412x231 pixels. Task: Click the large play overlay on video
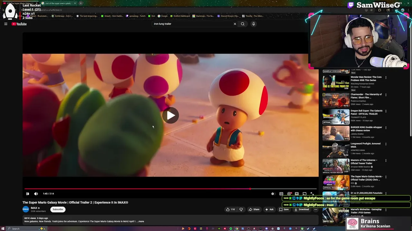(x=171, y=116)
